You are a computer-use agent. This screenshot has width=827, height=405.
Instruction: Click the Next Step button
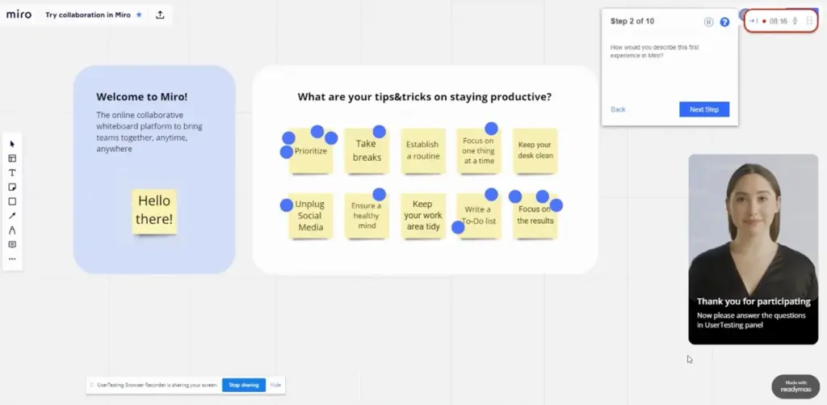coord(704,109)
